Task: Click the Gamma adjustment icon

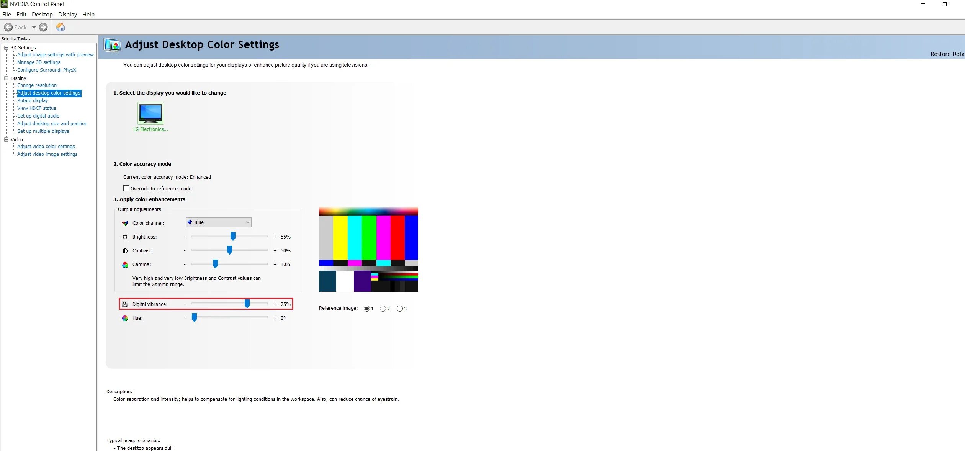Action: tap(124, 264)
